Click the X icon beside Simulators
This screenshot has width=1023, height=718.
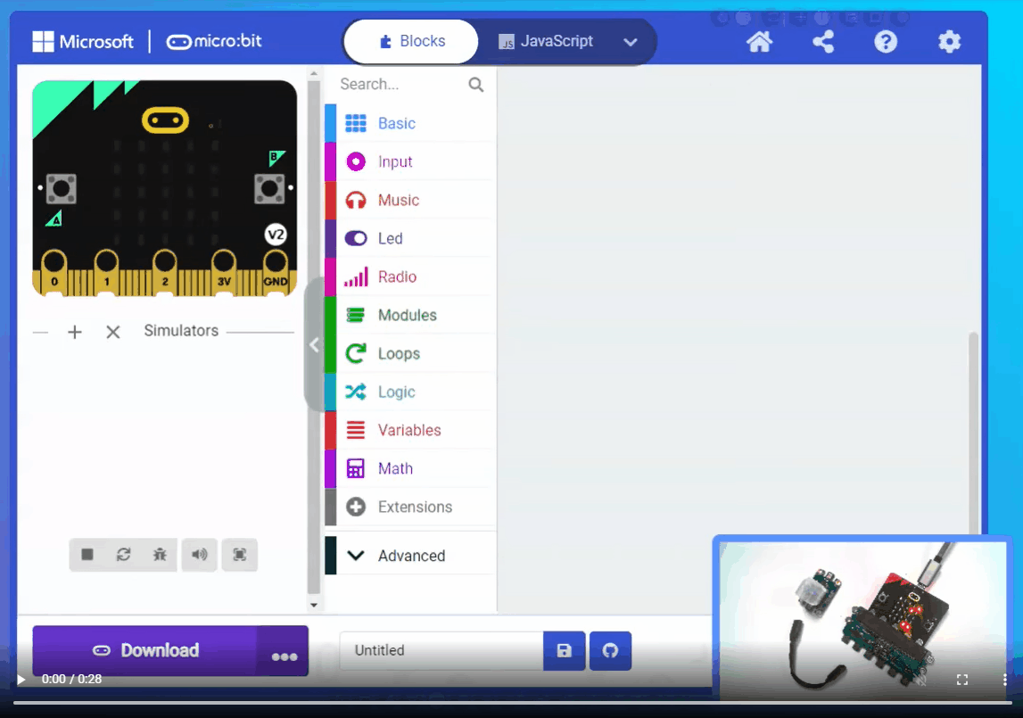click(113, 332)
